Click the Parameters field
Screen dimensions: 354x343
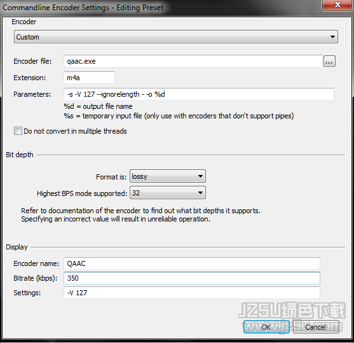coord(199,94)
